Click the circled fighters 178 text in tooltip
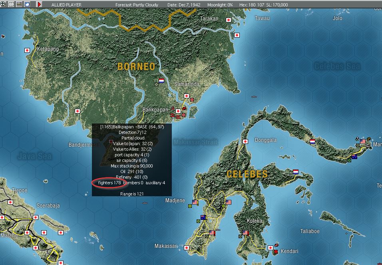Screen dimensions: 382x265 tap(109, 183)
